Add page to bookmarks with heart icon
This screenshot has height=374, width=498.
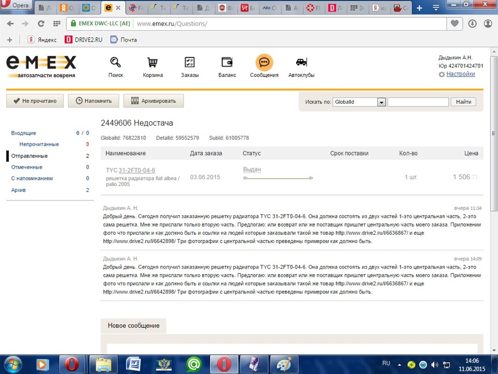click(x=454, y=23)
